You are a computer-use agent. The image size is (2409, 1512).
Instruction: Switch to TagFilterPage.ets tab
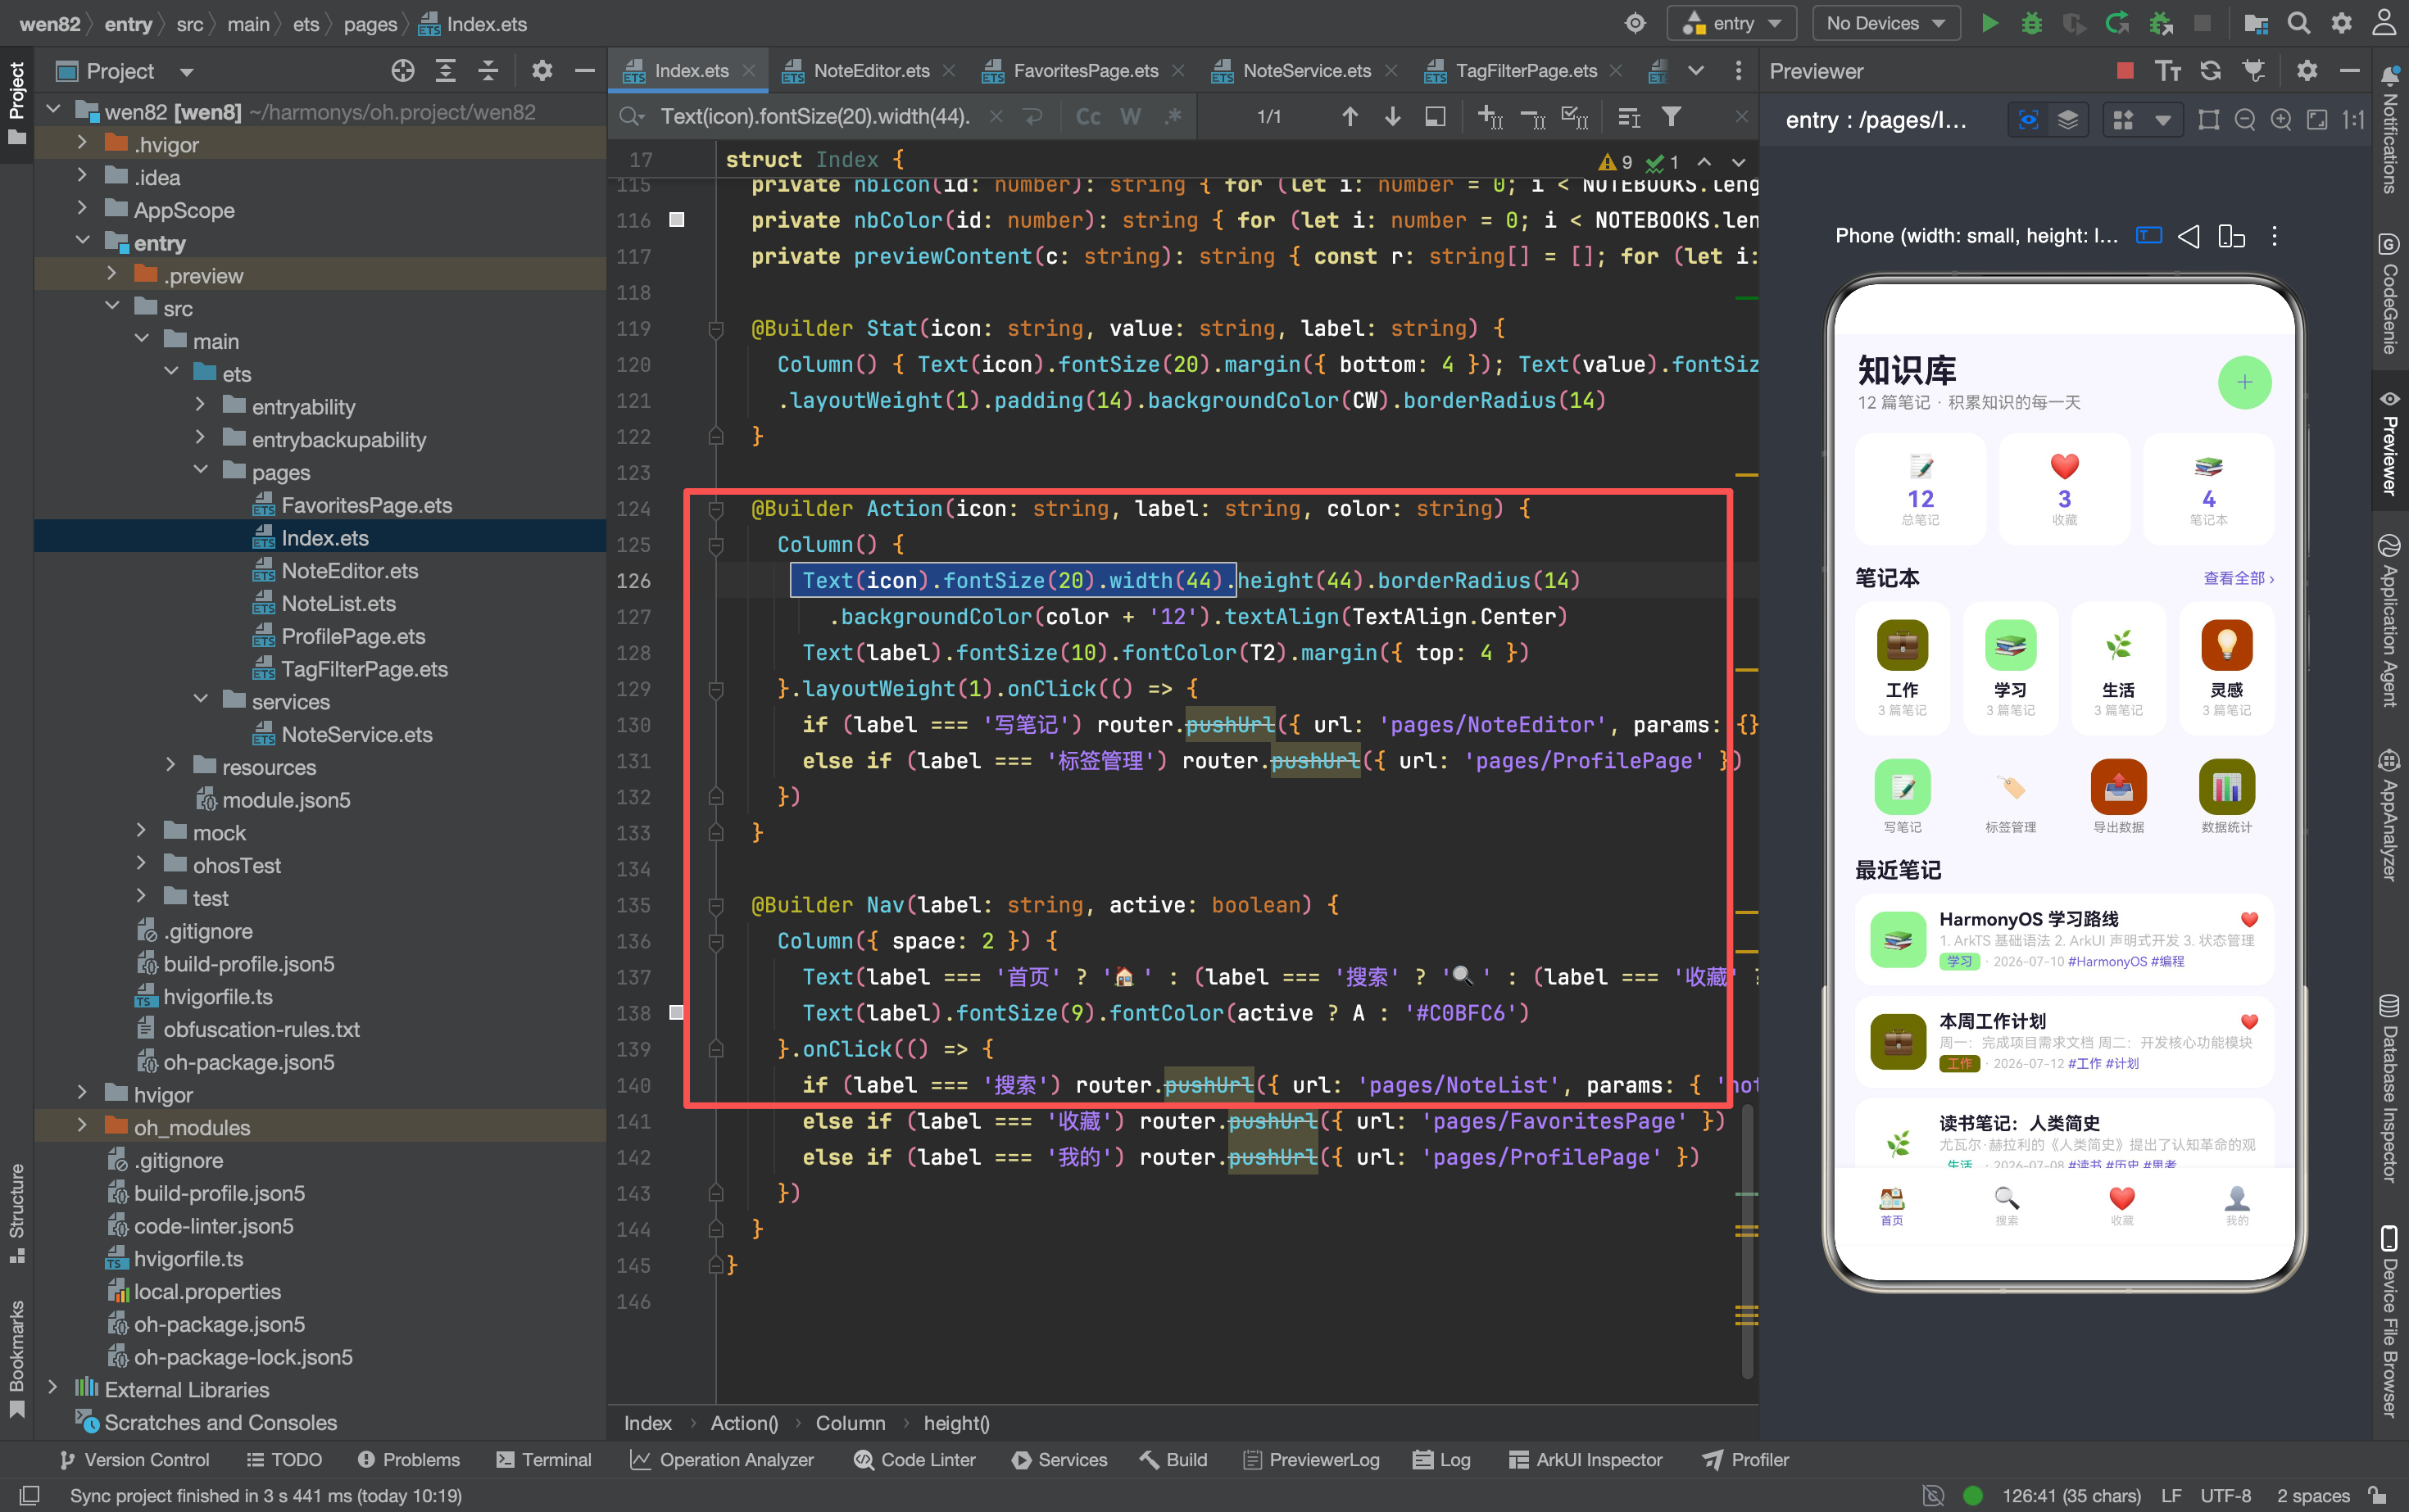(x=1525, y=70)
